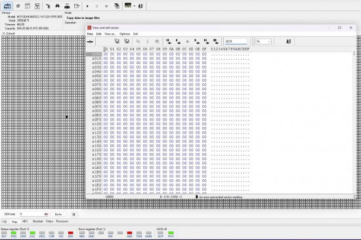
Task: Go to next sector navigation icon
Action: pyautogui.click(x=197, y=41)
